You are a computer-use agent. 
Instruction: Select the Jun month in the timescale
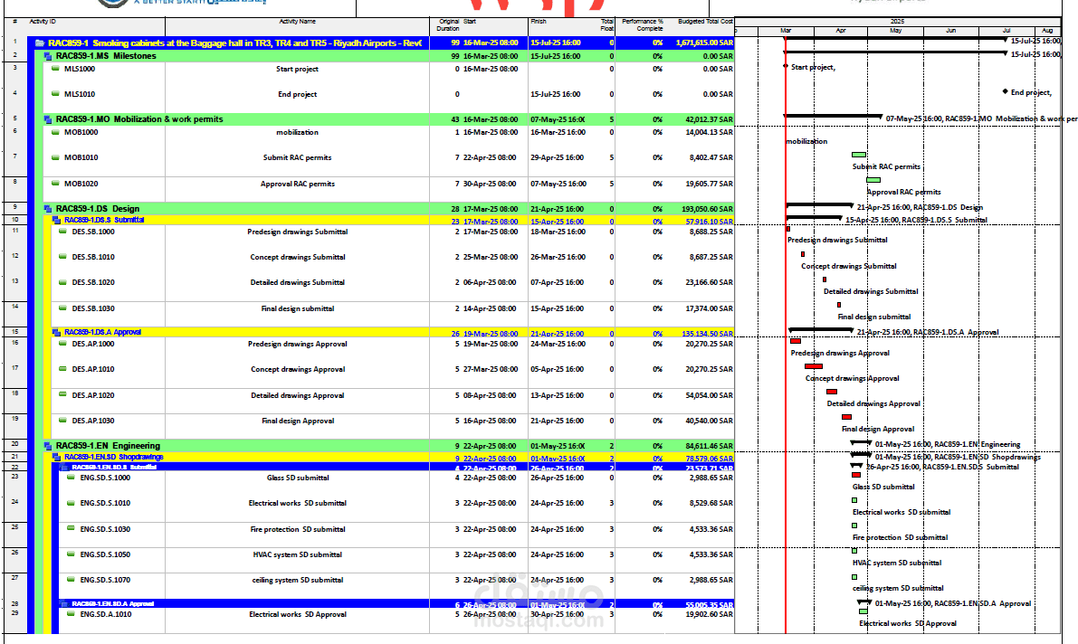(x=950, y=31)
